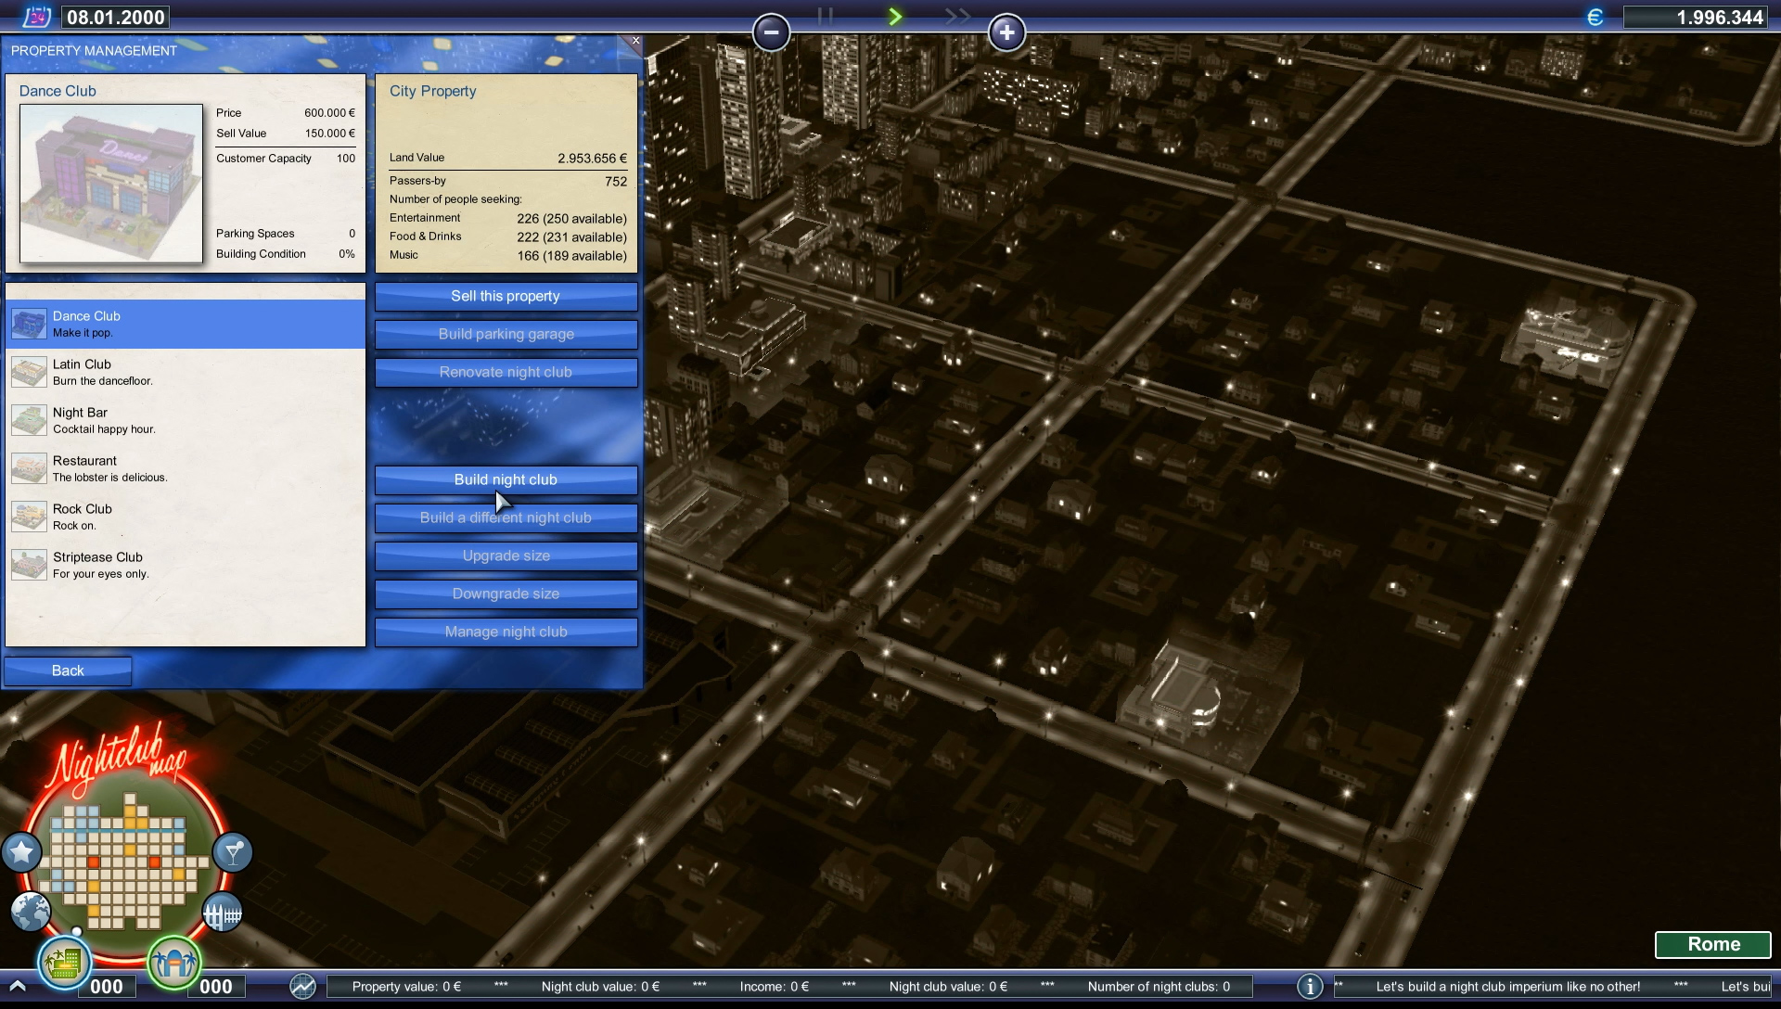Click the Back button below the club list
The height and width of the screenshot is (1009, 1781).
(x=67, y=670)
